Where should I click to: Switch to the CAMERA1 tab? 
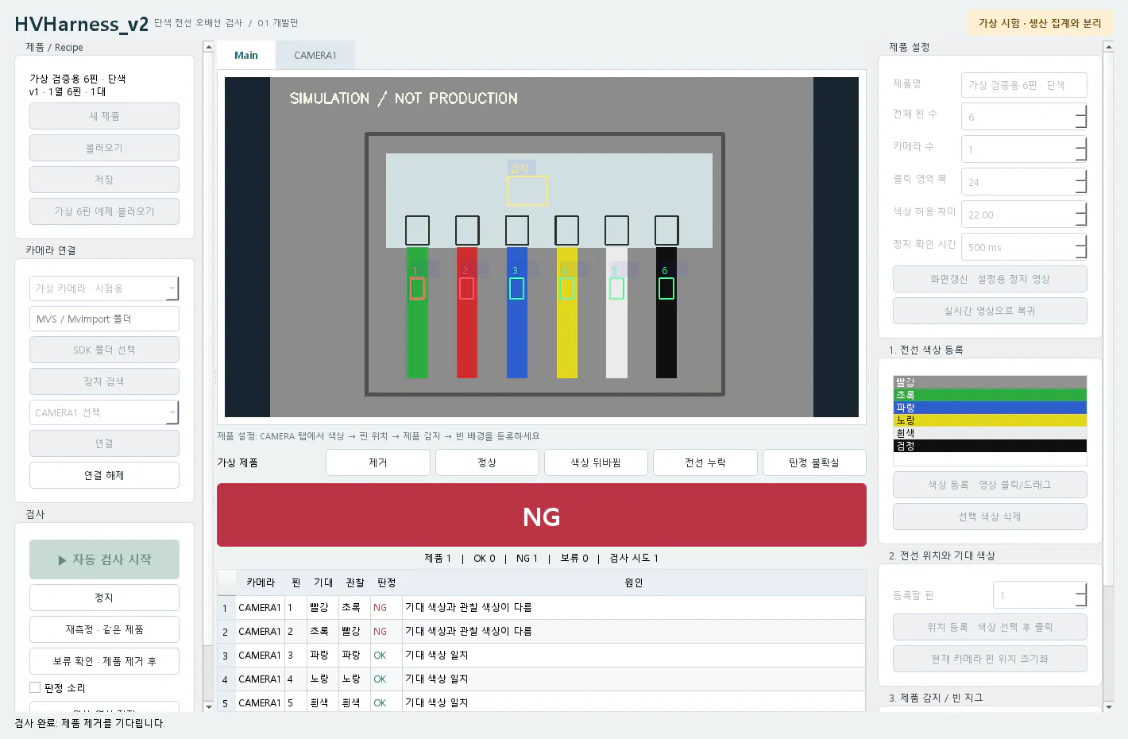tap(315, 56)
